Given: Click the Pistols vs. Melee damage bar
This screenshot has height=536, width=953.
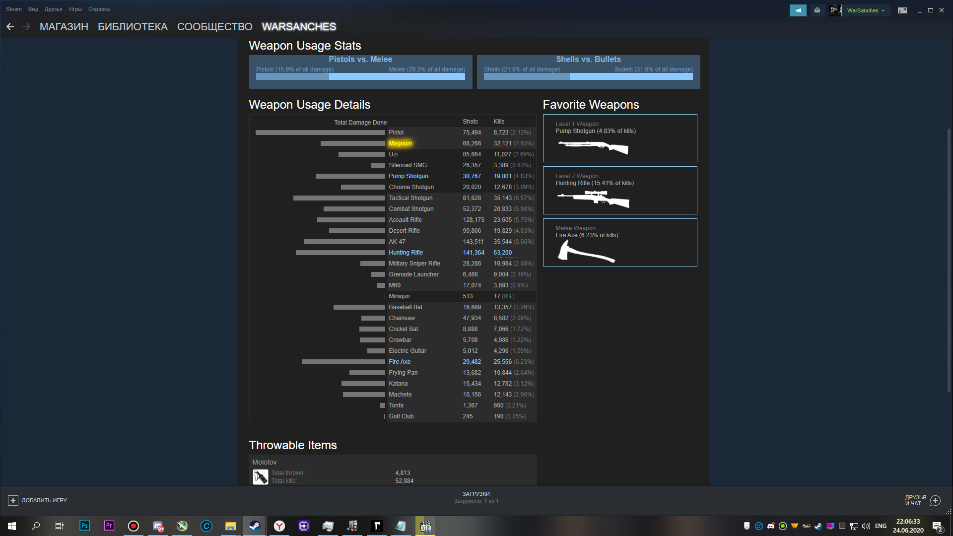Looking at the screenshot, I should 360,76.
